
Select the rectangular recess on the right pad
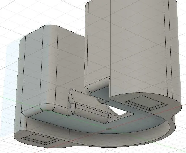pos(146,103)
